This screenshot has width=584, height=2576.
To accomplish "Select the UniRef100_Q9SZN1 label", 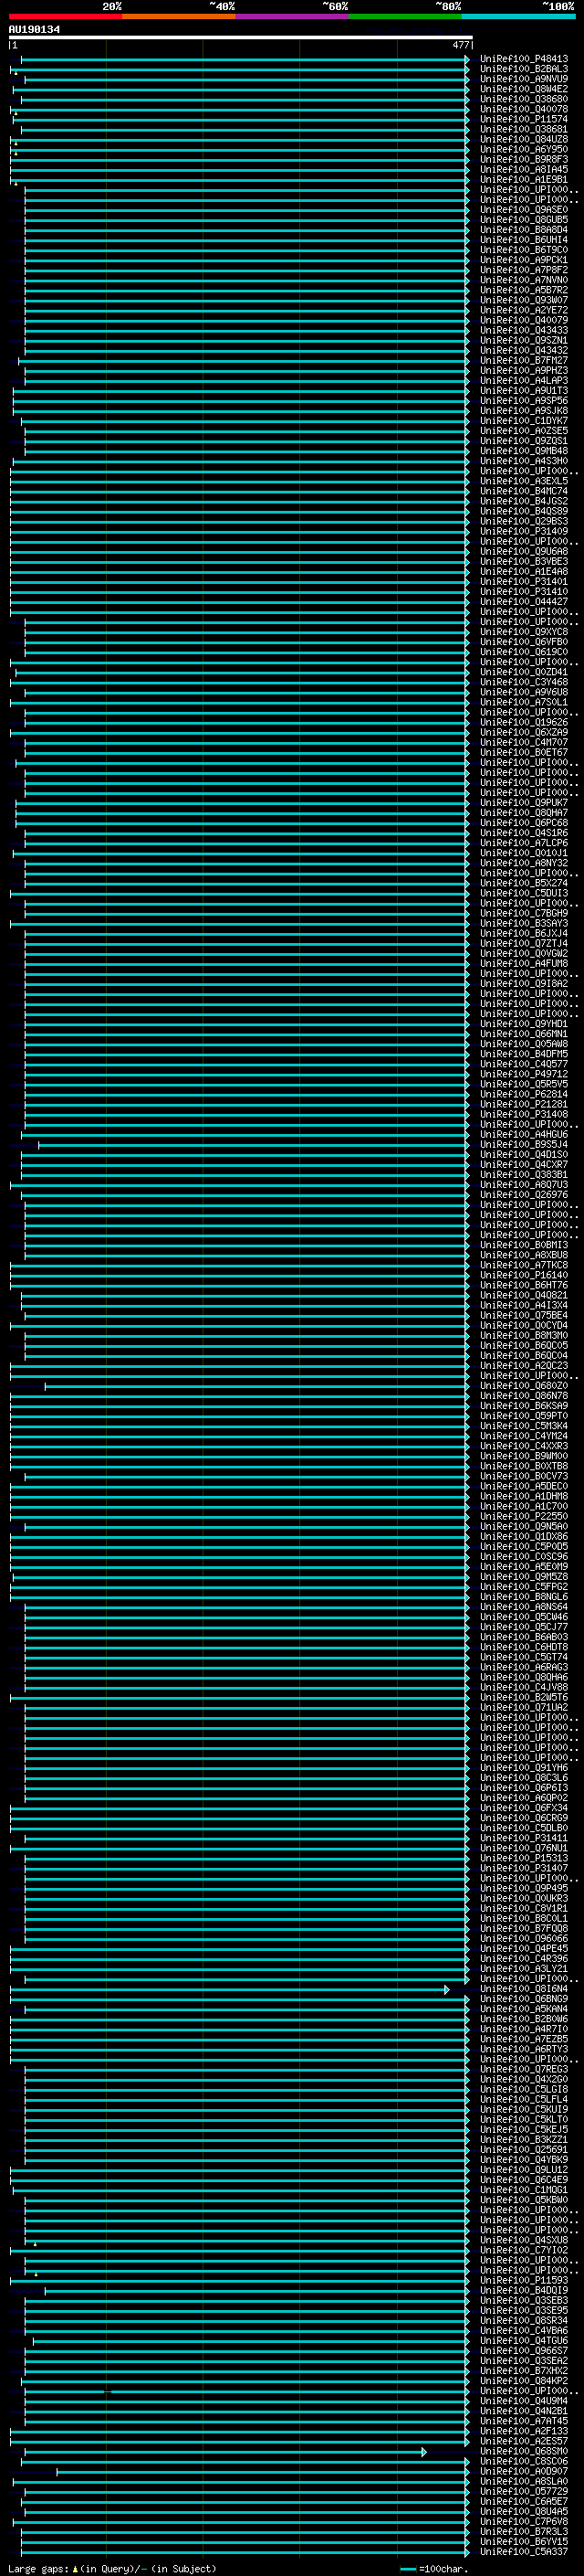I will tap(524, 340).
